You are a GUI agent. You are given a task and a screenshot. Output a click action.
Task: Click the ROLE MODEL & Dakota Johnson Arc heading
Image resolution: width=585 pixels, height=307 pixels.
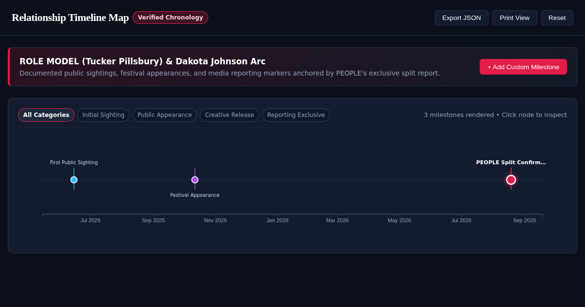pyautogui.click(x=142, y=61)
